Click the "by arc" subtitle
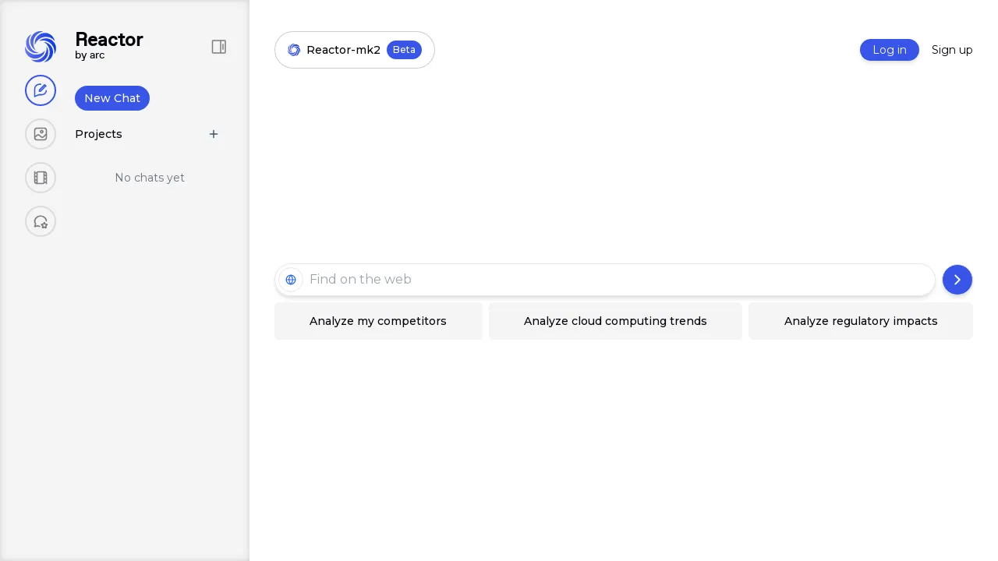The height and width of the screenshot is (561, 998). tap(90, 55)
